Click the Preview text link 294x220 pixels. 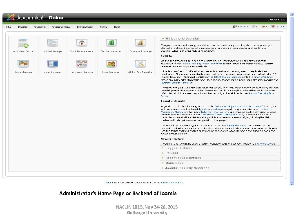click(x=243, y=27)
